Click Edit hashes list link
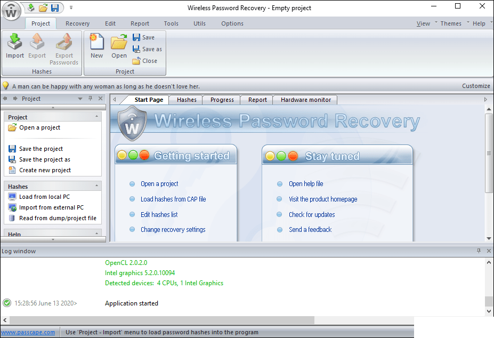The width and height of the screenshot is (494, 338). [159, 214]
